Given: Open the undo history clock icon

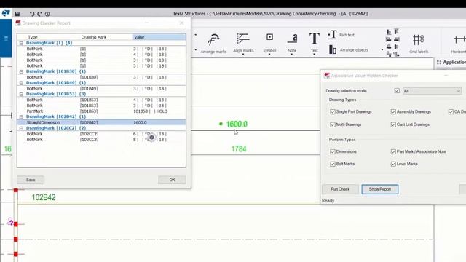Looking at the screenshot, I should click(x=47, y=14).
